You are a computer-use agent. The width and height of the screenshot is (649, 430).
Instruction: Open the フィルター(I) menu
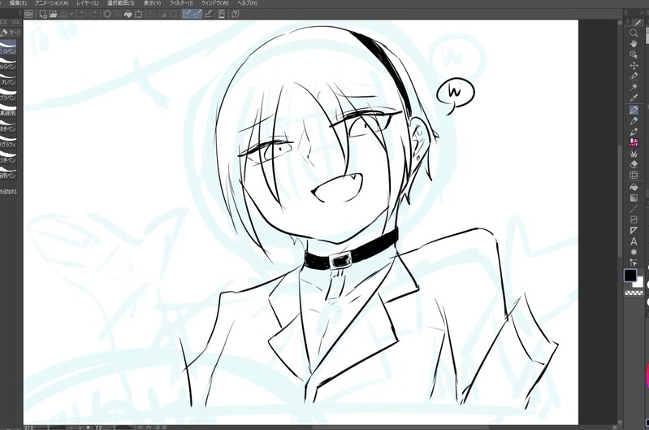[181, 3]
